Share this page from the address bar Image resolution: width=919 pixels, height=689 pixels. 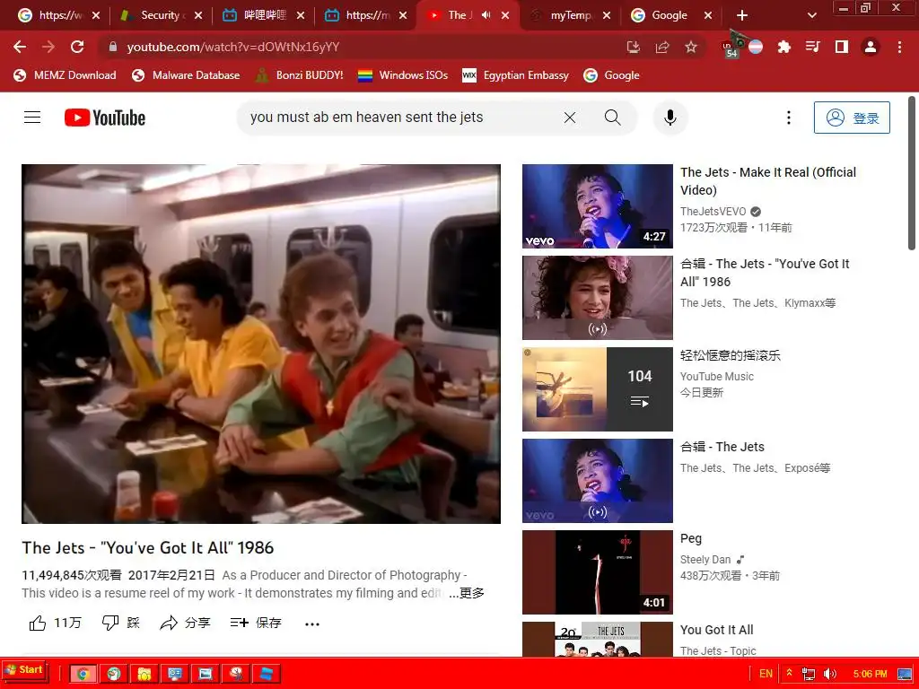pos(662,47)
